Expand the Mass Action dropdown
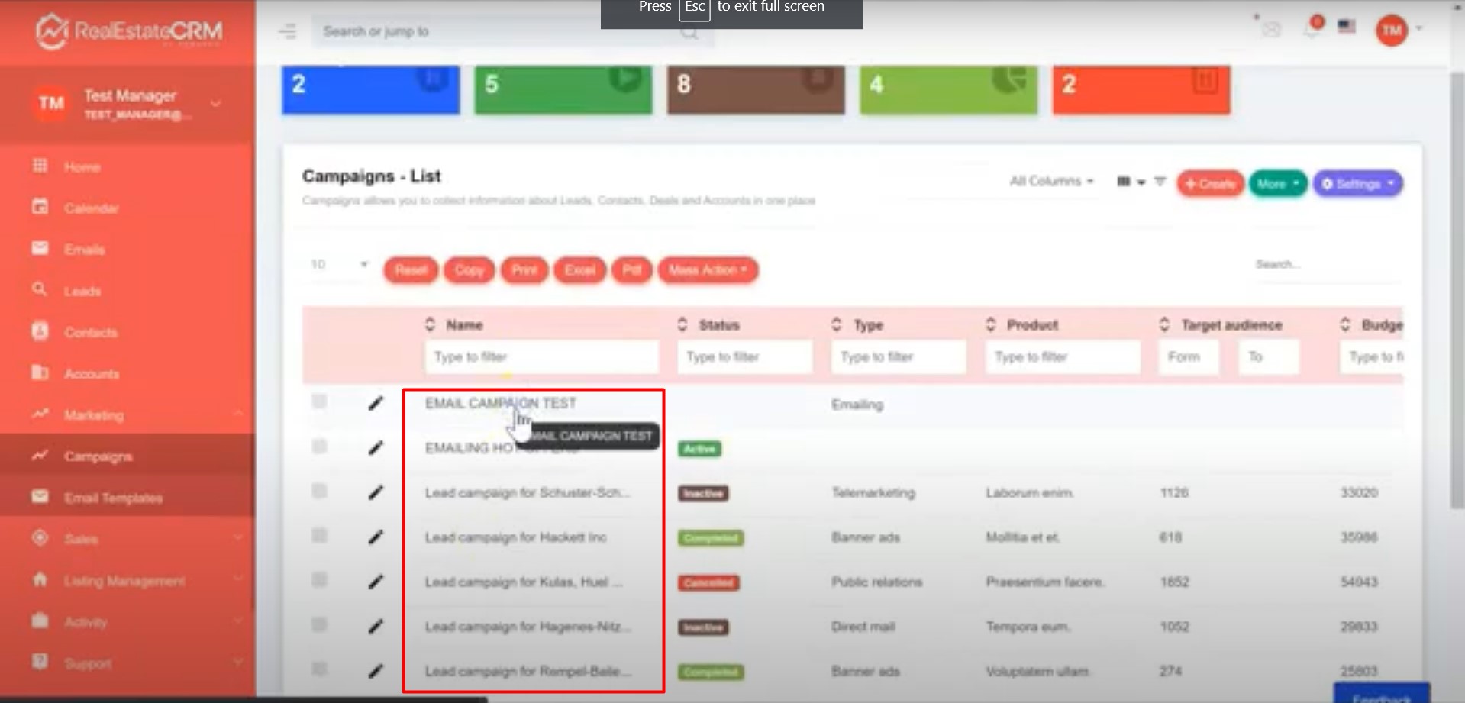This screenshot has width=1465, height=703. coord(707,270)
